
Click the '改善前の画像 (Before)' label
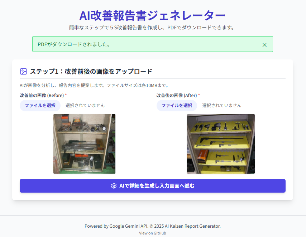tap(42, 95)
